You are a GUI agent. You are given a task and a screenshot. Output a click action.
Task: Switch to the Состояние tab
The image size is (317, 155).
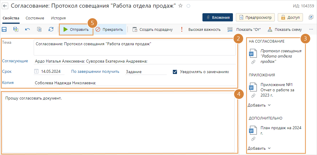[x=35, y=18]
